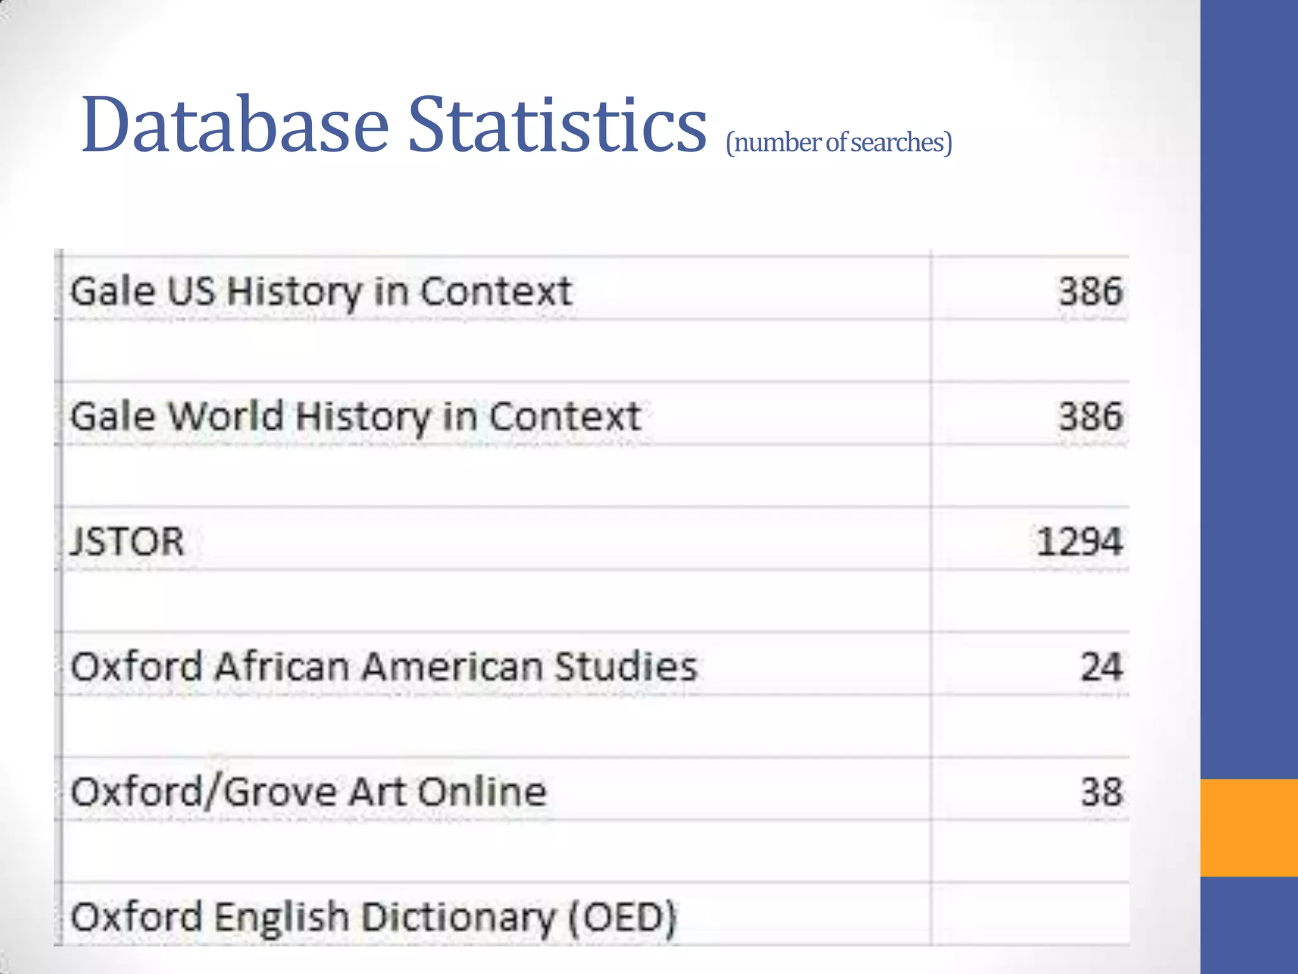Click the orange block in the sidebar

(1249, 828)
